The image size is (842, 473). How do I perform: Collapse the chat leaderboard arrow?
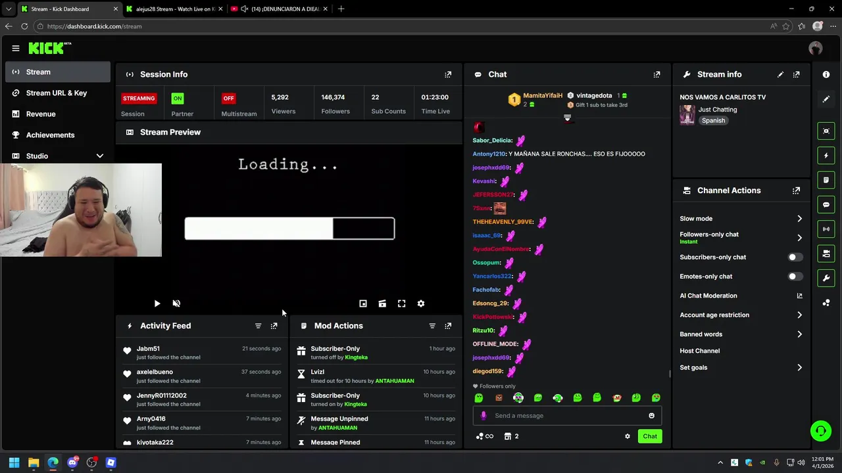567,118
